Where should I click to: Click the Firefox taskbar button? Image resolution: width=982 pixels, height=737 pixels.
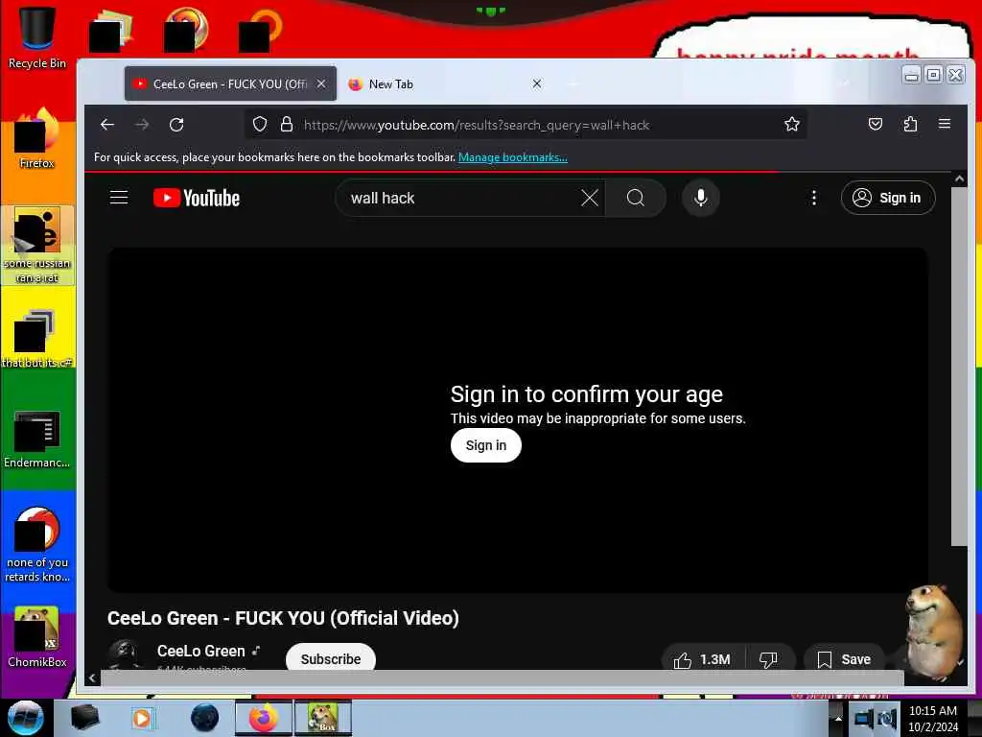click(x=264, y=718)
